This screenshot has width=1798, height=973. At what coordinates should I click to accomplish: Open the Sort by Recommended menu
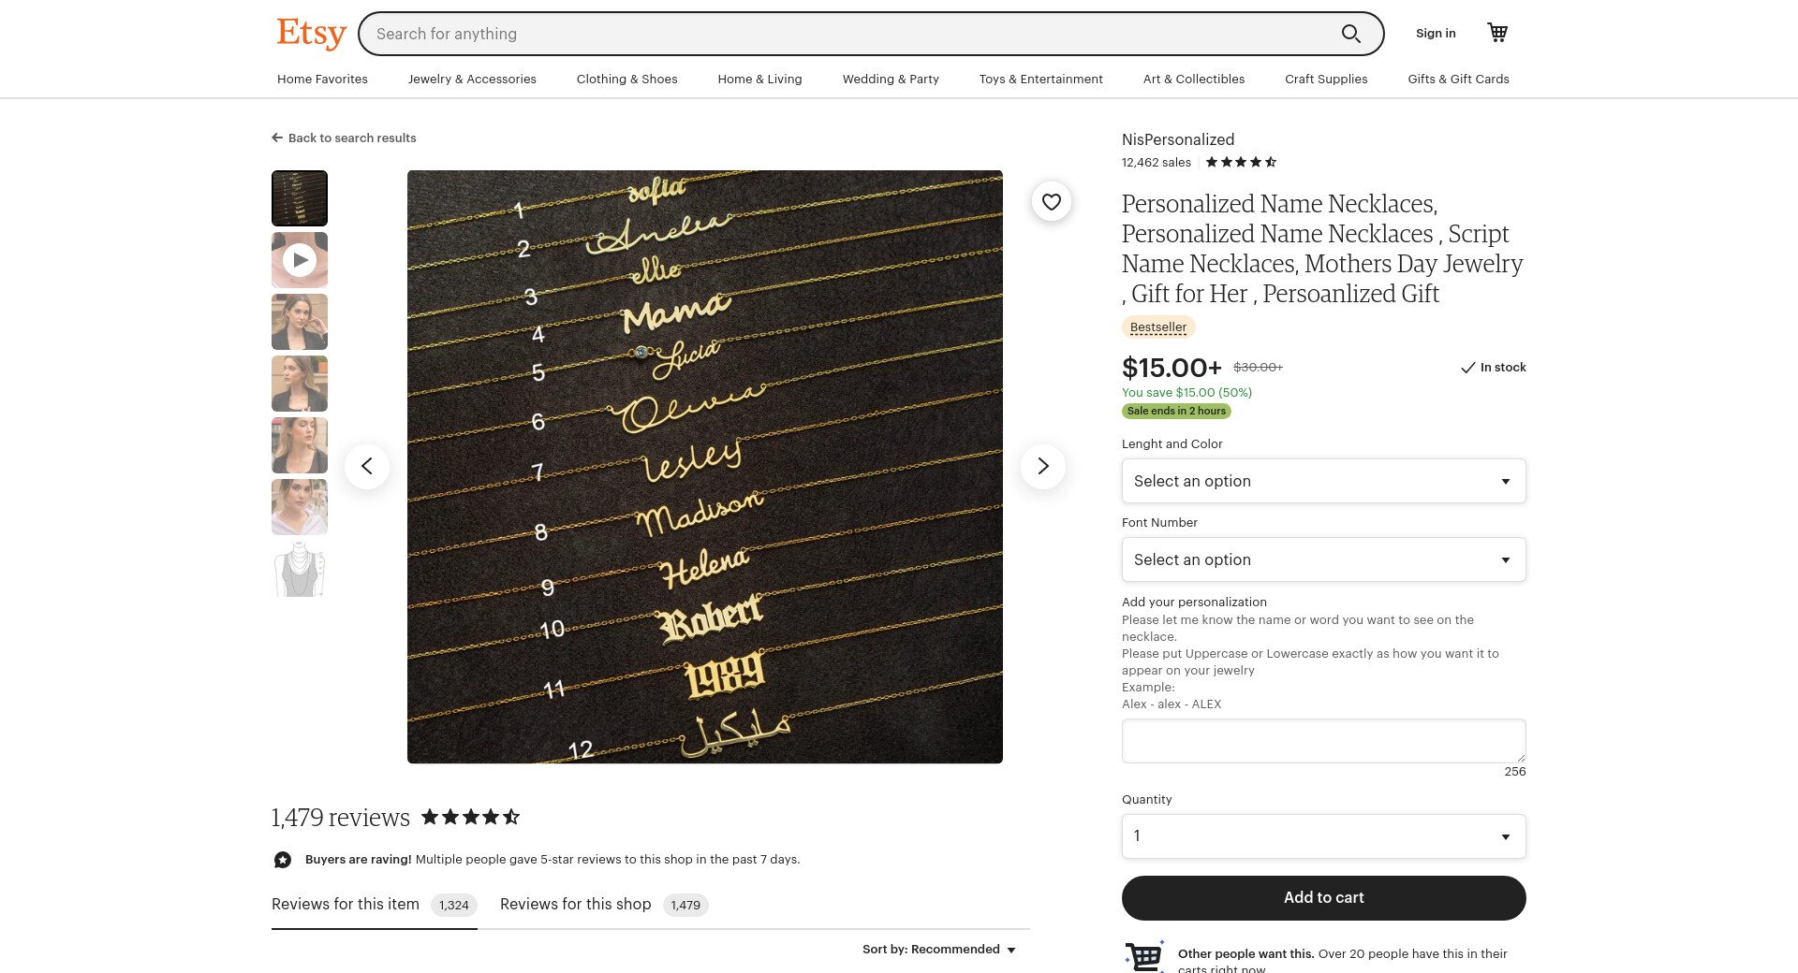click(939, 950)
